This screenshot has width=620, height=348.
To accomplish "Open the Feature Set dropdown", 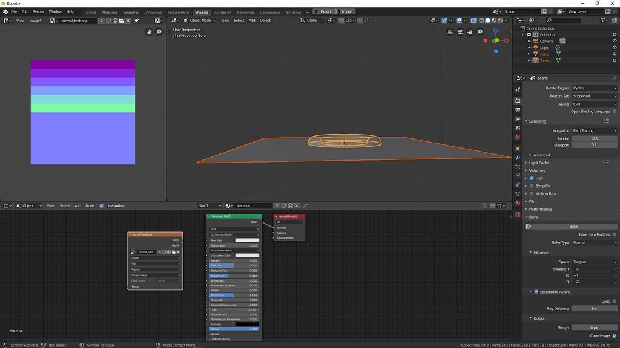I will [x=595, y=96].
